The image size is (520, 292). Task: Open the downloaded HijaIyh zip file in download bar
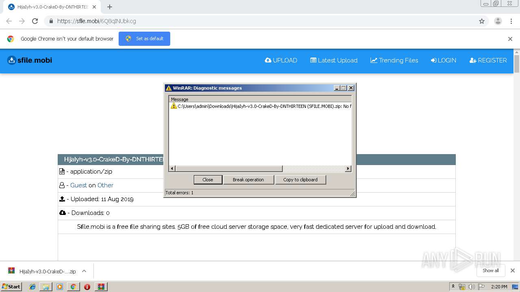coord(42,271)
